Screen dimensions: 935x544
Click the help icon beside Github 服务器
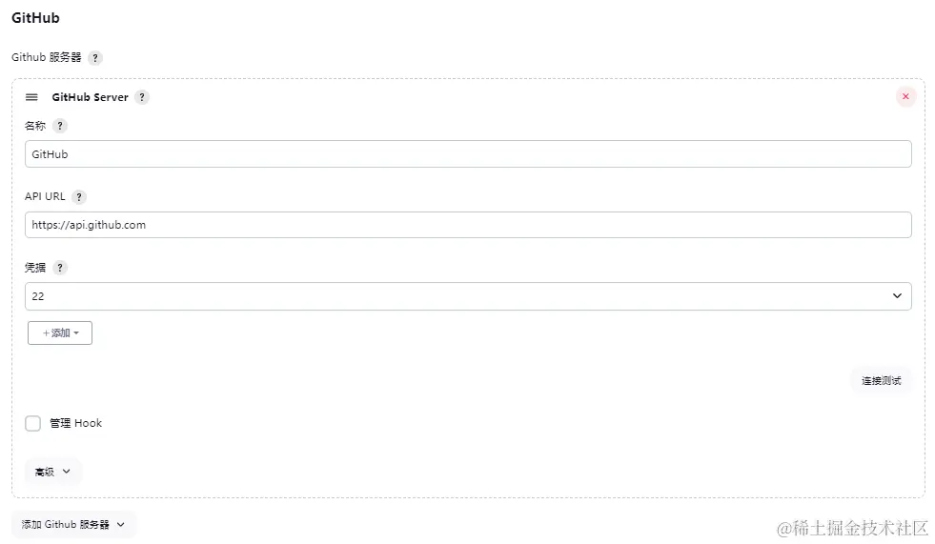tap(95, 58)
